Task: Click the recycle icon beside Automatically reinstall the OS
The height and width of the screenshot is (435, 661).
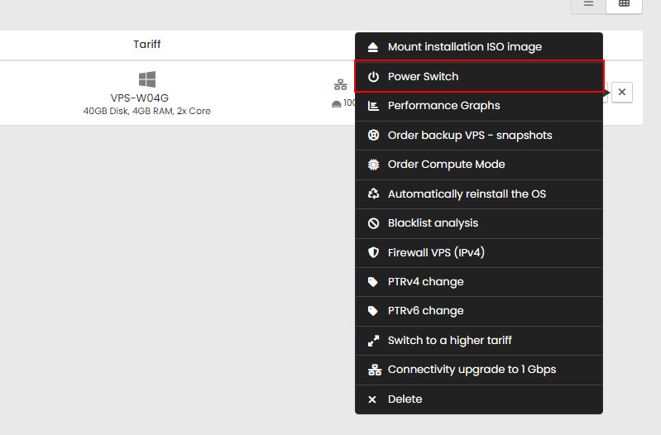Action: 373,194
